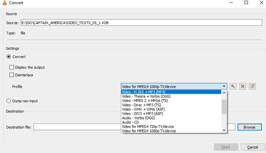The height and width of the screenshot is (153, 266).
Task: Click Browse for destination file
Action: pos(249,127)
